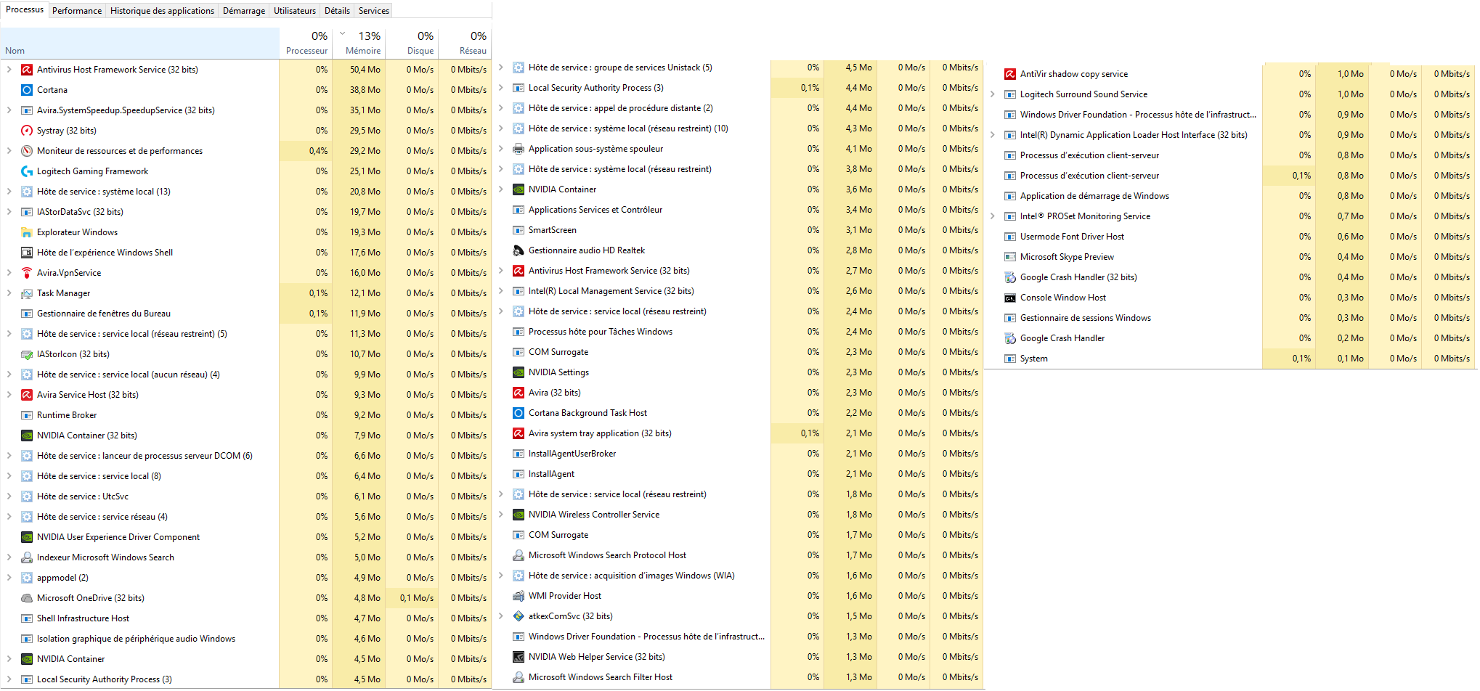Open the Historique des applications tab
The width and height of the screenshot is (1480, 691).
pyautogui.click(x=162, y=11)
